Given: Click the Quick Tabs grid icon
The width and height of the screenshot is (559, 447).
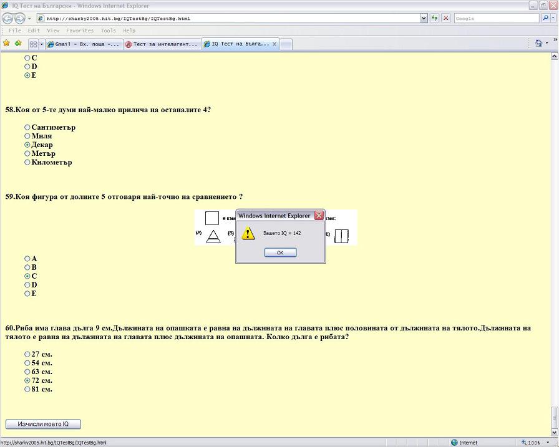Looking at the screenshot, I should coord(33,44).
